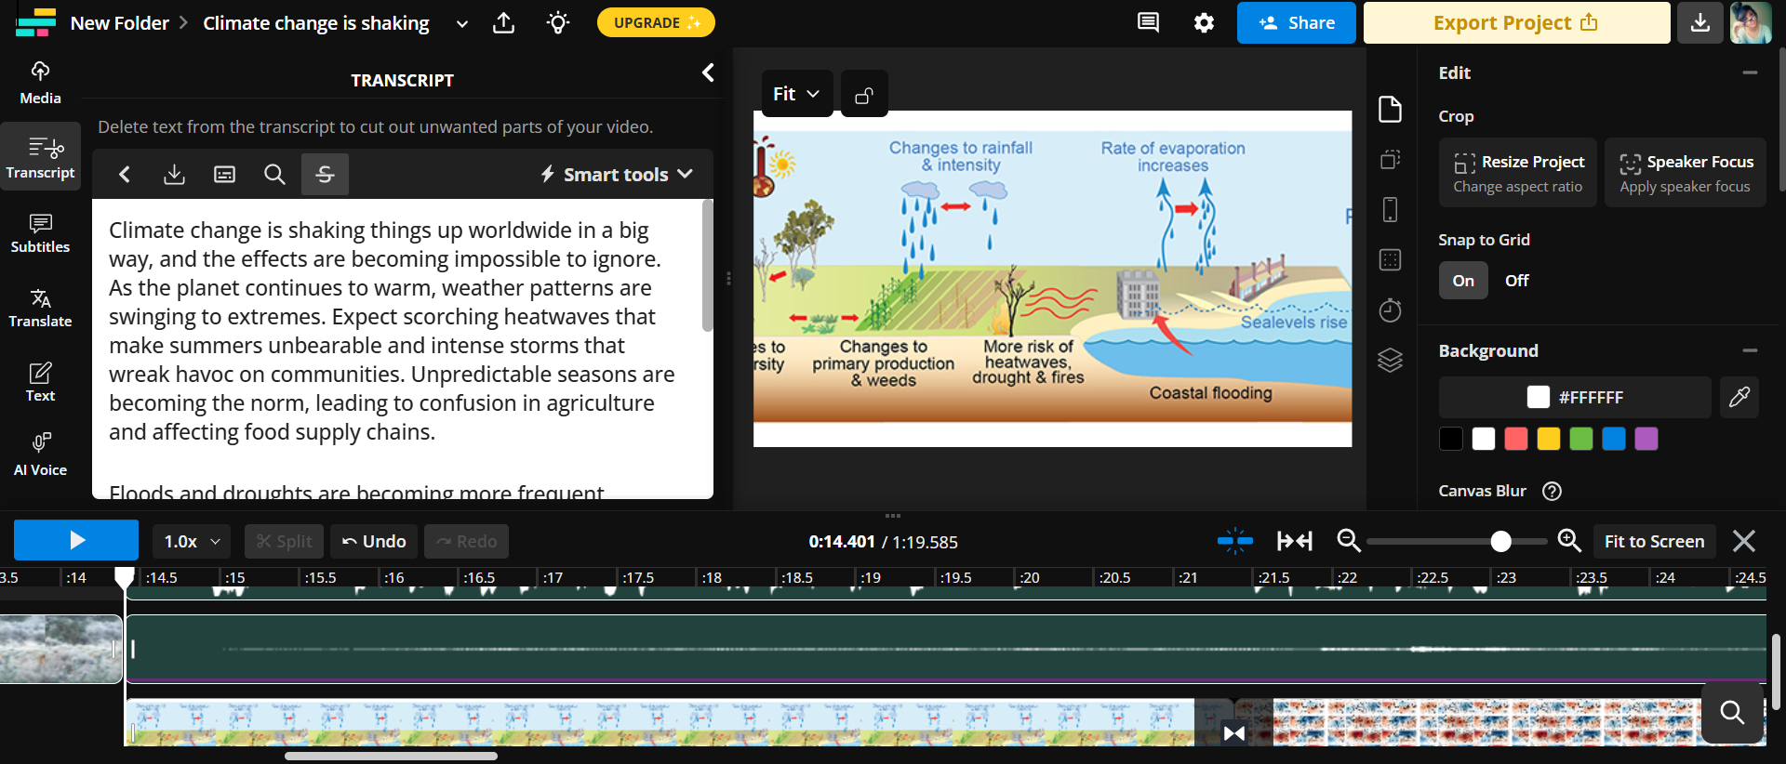
Task: Click the duplicate layers icon in right sidebar
Action: click(x=1390, y=159)
